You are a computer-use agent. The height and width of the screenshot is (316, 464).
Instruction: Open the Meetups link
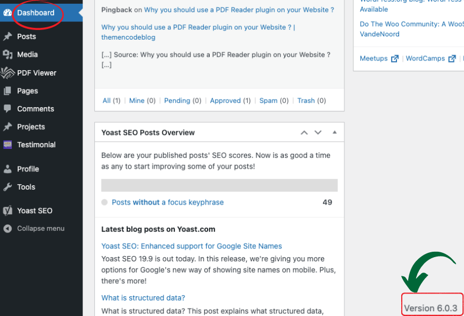[x=374, y=58]
